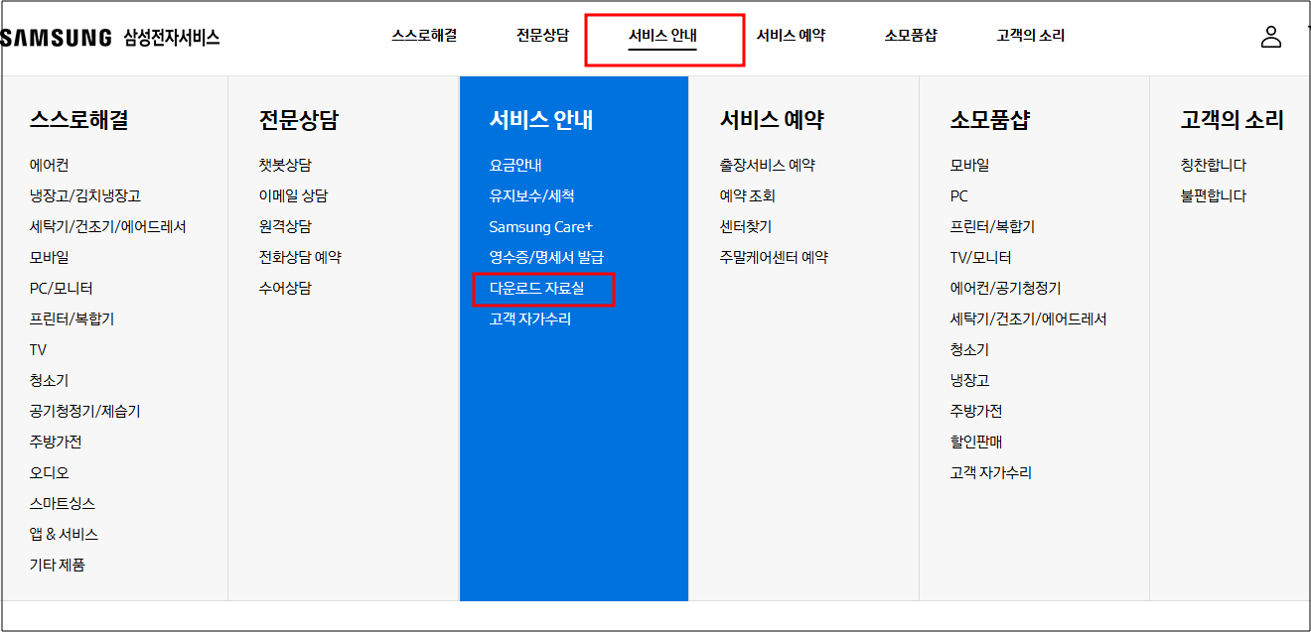The width and height of the screenshot is (1311, 634).
Task: Open PC in the 소모품샵 column
Action: click(959, 196)
